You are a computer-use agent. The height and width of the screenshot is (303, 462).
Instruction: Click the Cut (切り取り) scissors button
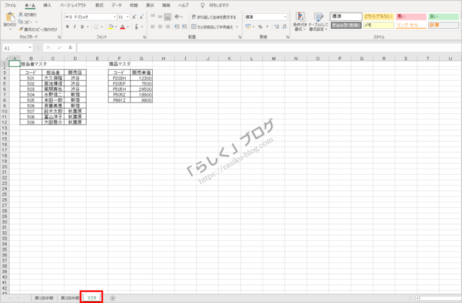coord(28,14)
